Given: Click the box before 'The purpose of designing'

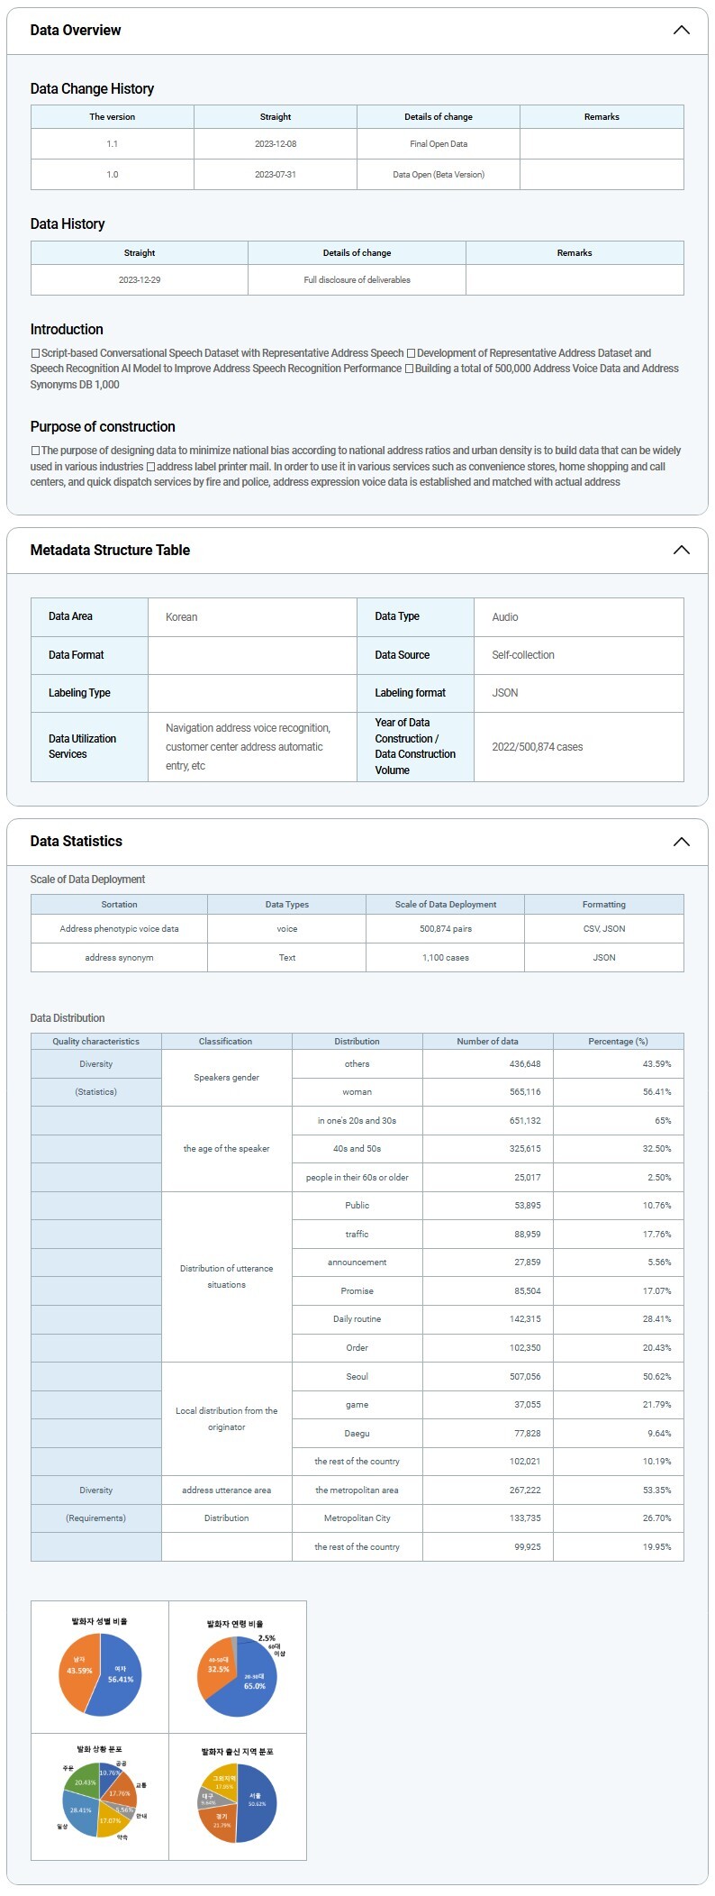Looking at the screenshot, I should pyautogui.click(x=35, y=451).
